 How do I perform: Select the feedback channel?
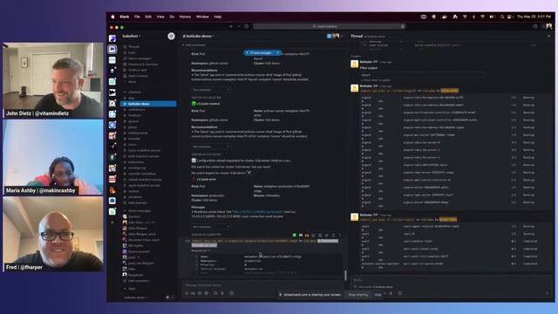point(134,115)
